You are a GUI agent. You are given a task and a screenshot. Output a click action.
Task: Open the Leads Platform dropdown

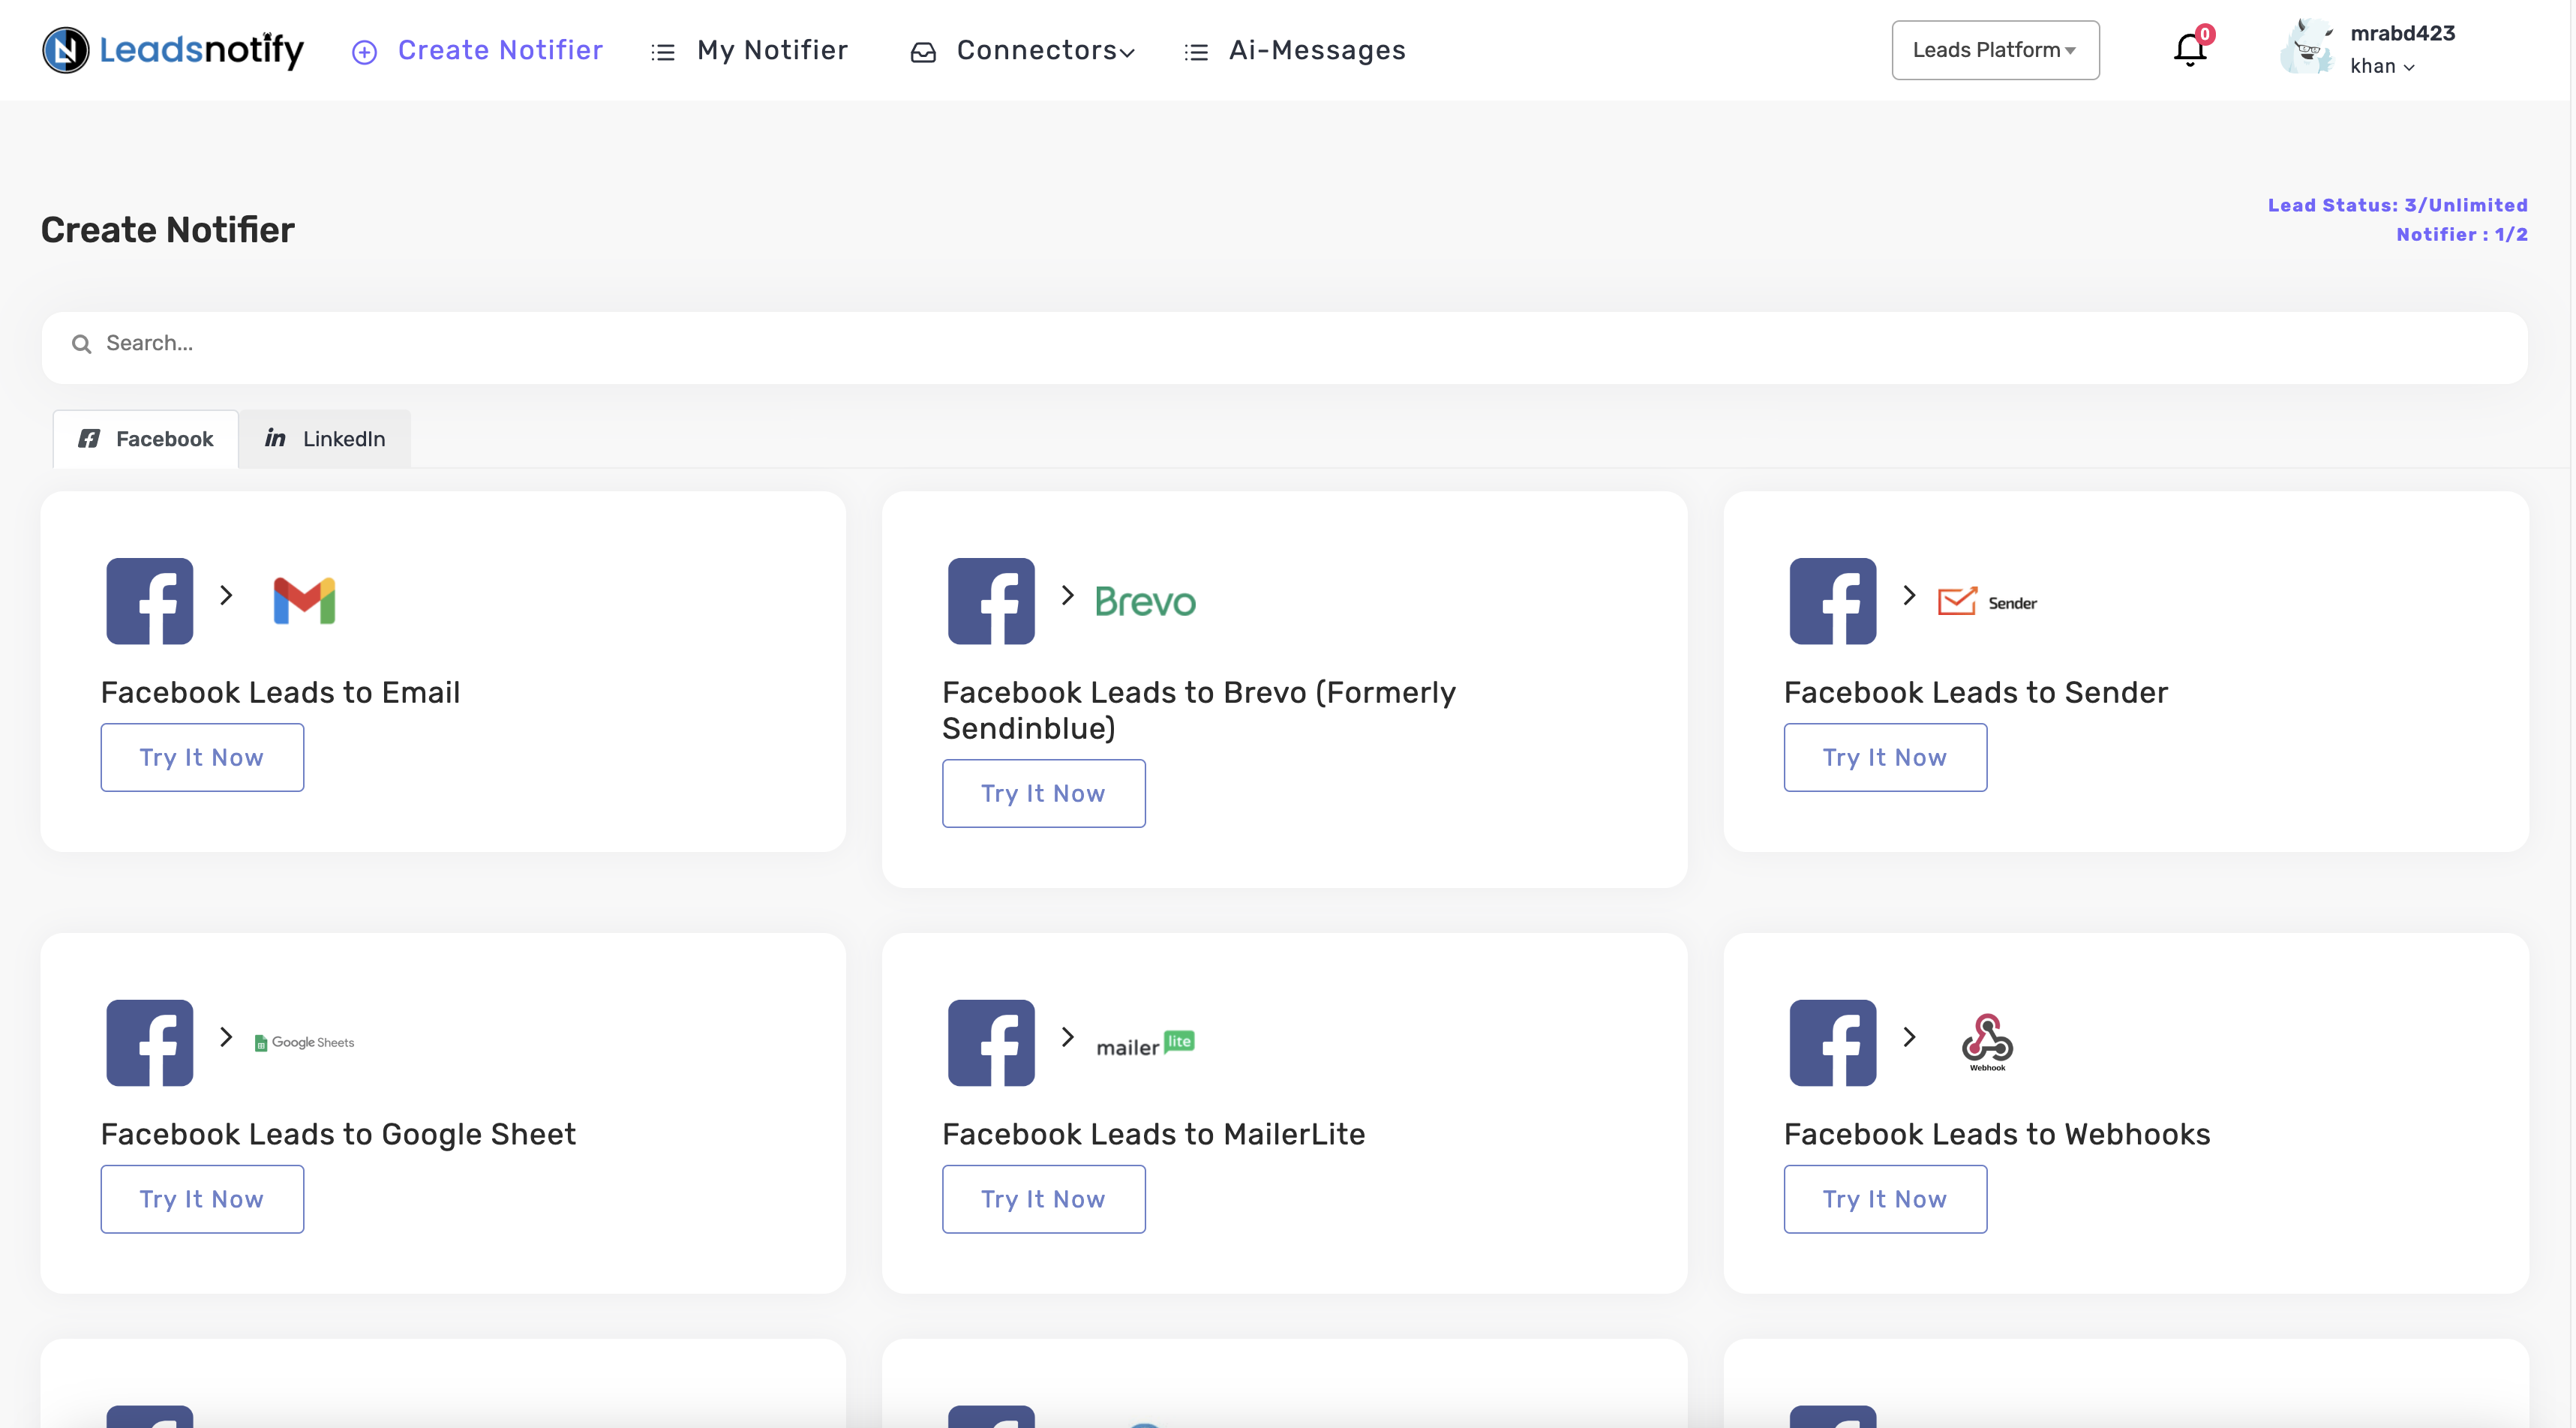point(1995,50)
